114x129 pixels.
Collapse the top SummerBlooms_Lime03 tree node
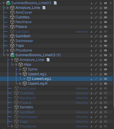tap(4, 3)
